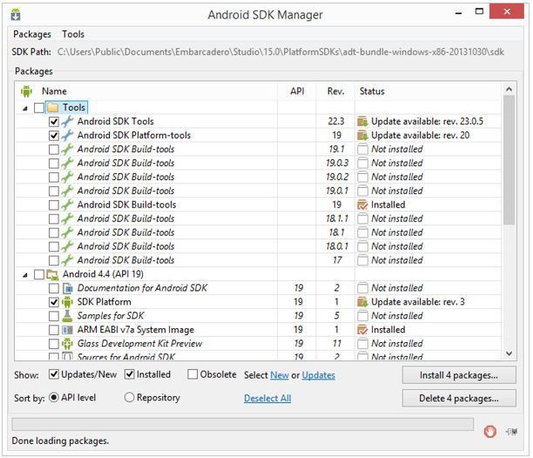Check the Glass Development Kit Preview checkbox

pyautogui.click(x=54, y=344)
